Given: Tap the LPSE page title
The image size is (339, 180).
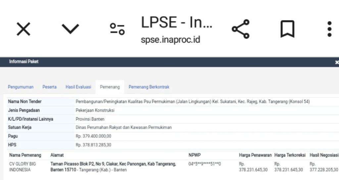Looking at the screenshot, I should click(x=176, y=22).
